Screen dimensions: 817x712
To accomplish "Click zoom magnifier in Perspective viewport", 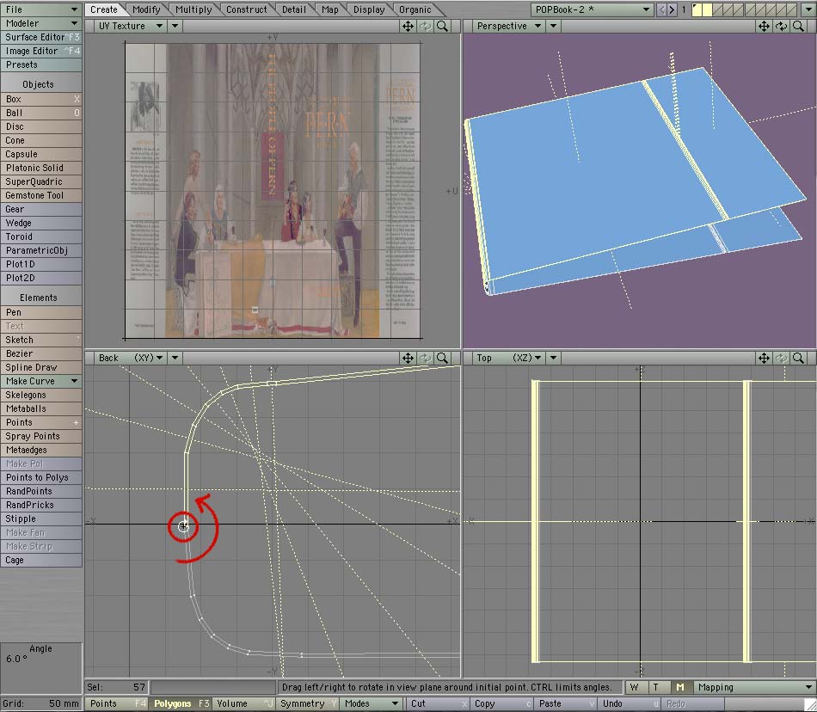I will pos(798,26).
